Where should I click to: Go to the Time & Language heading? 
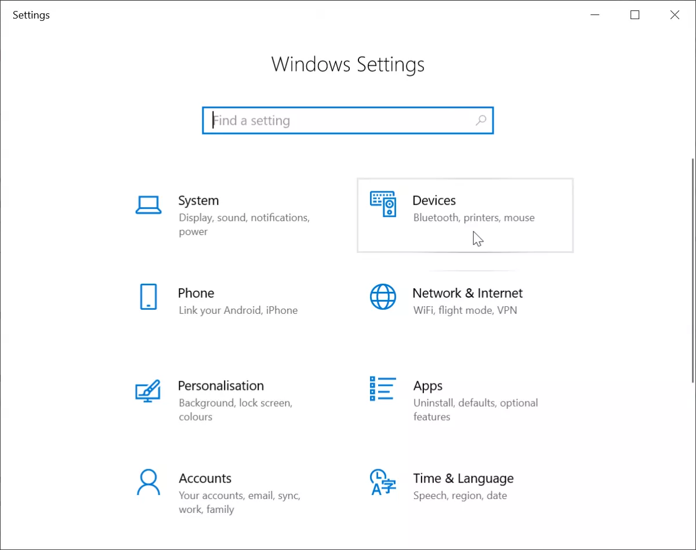click(x=463, y=479)
